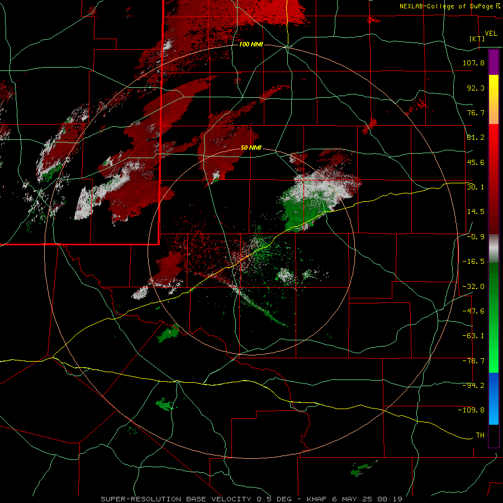Screen dimensions: 503x503
Task: Click the TH threshold label
Action: [x=480, y=435]
